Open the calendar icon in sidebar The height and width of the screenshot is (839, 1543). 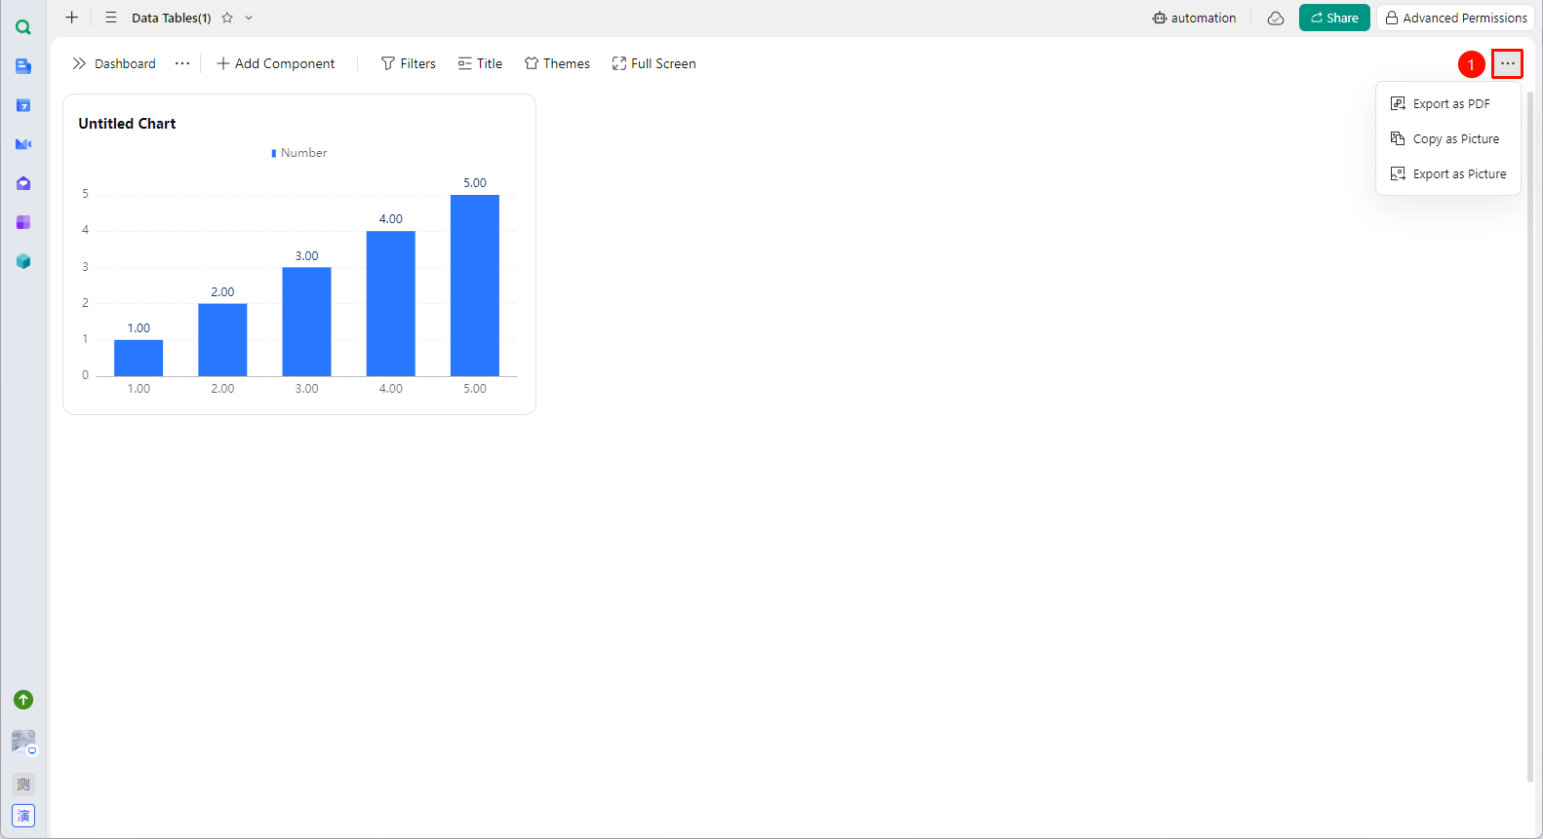[23, 105]
